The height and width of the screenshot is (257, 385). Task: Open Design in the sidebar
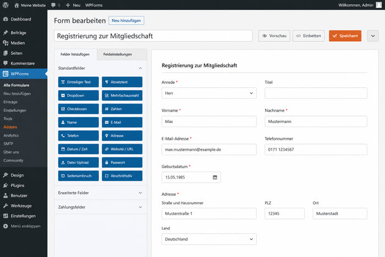24,175
